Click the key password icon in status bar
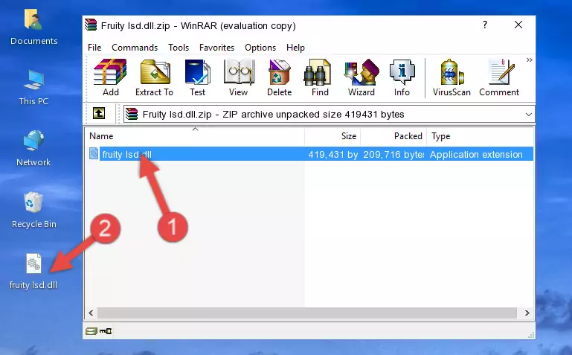The image size is (572, 355). click(106, 331)
